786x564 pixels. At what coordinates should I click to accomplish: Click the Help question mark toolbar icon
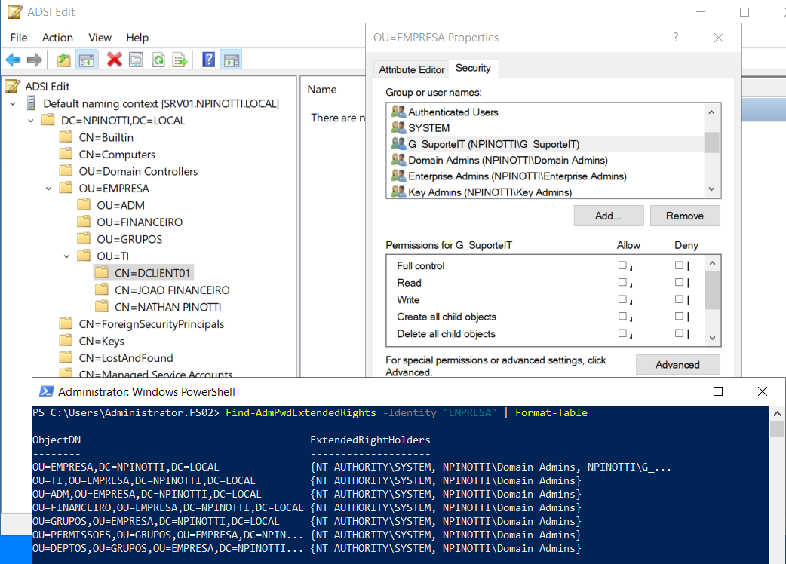208,60
